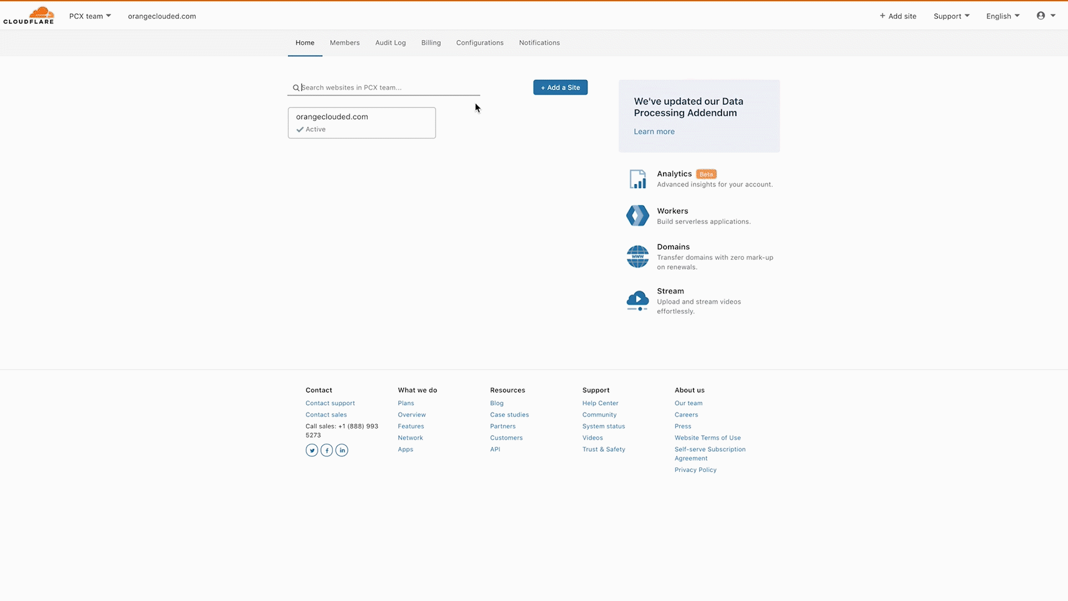Open the Billing tab
1068x601 pixels.
click(x=431, y=43)
